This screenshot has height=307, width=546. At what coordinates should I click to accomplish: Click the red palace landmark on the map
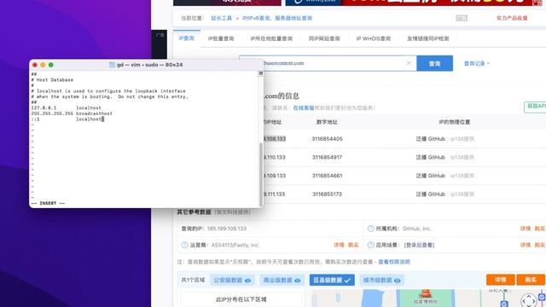425,294
